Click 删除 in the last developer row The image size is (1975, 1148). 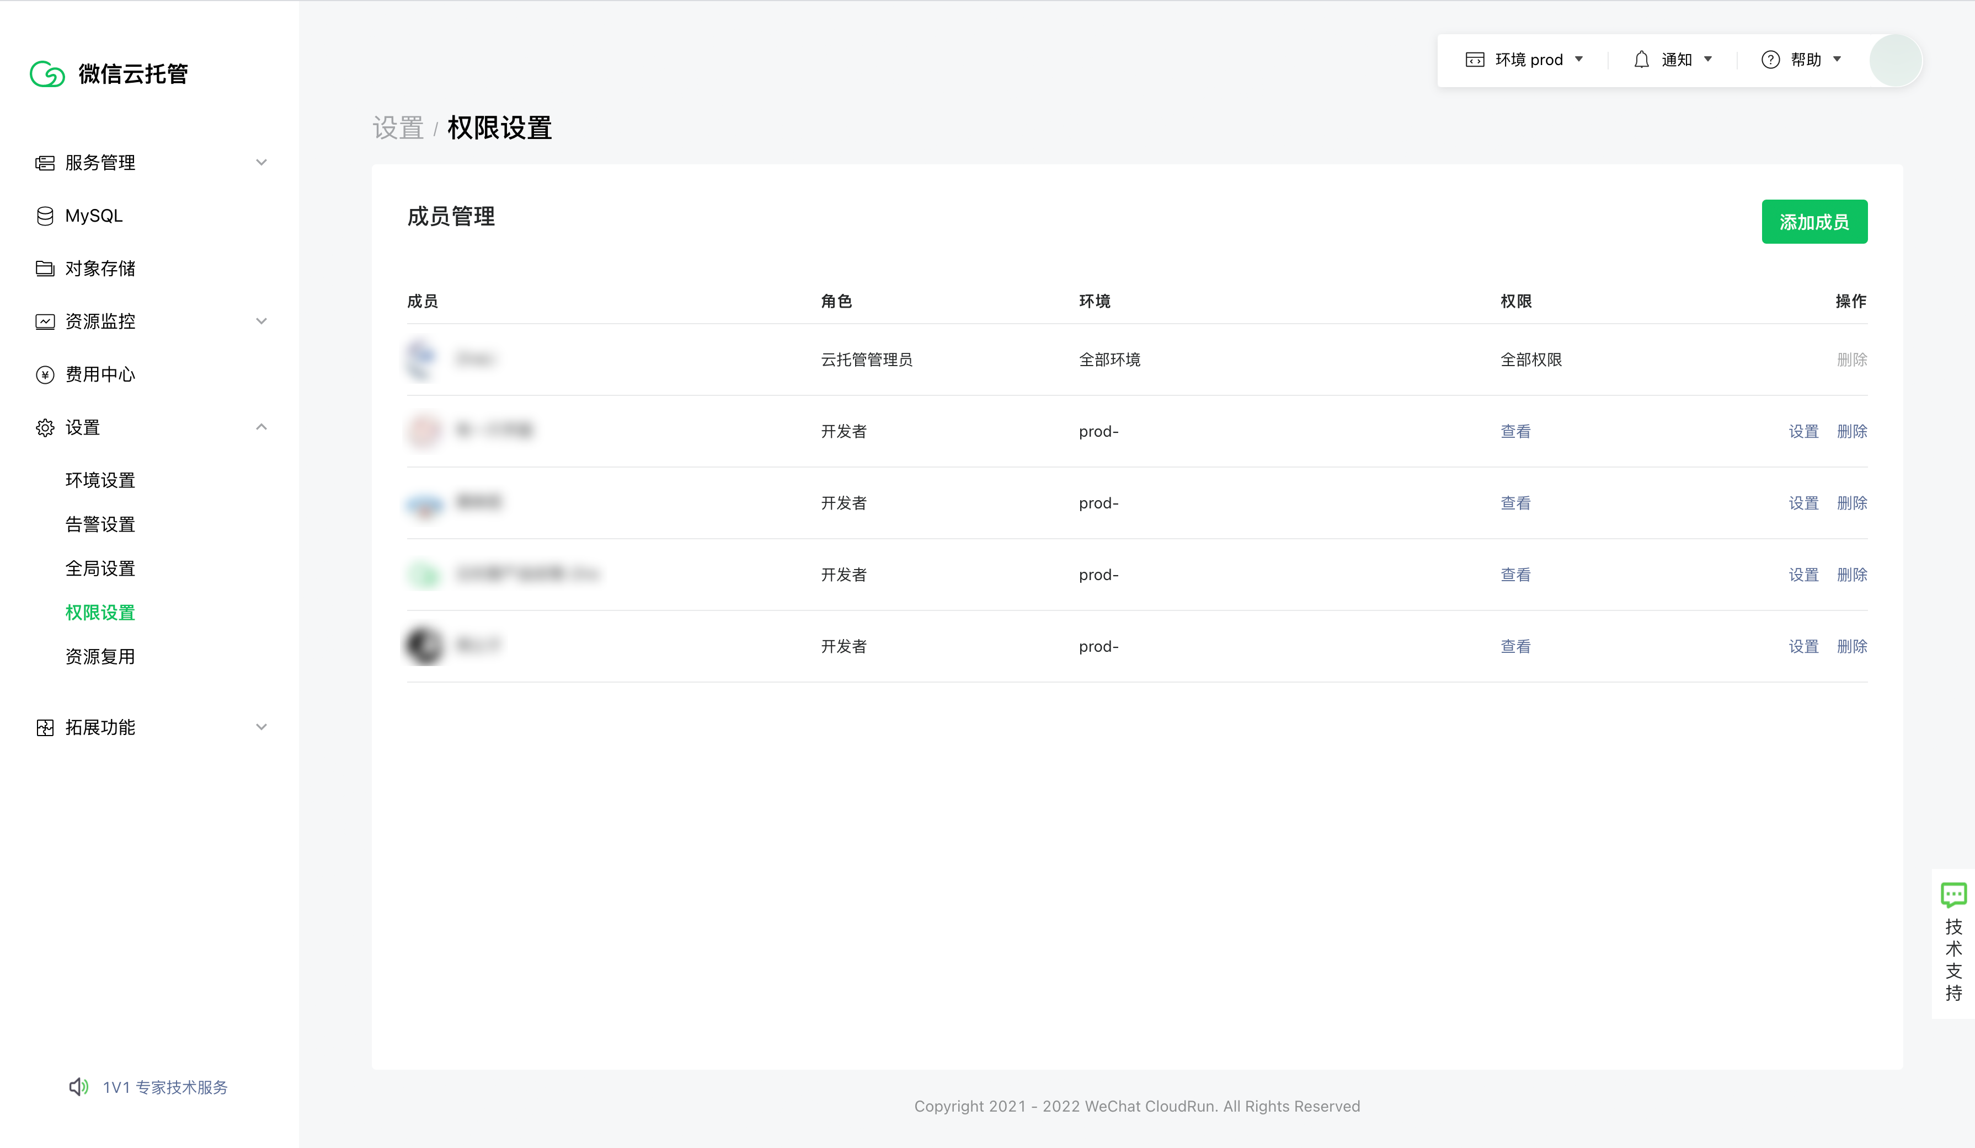tap(1851, 646)
